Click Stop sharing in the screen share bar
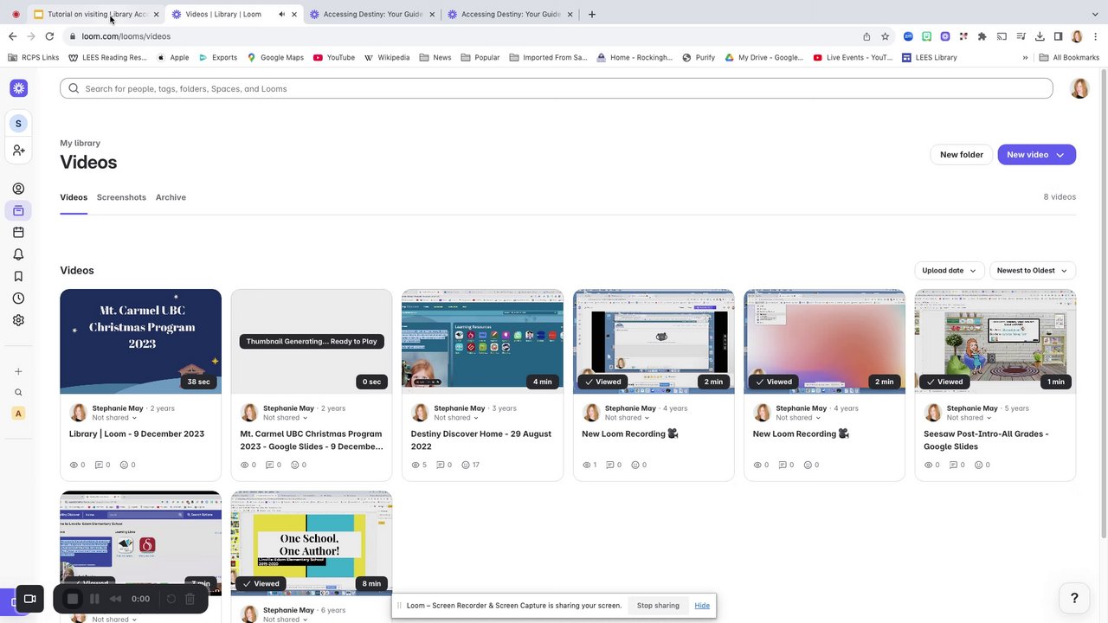 (658, 606)
